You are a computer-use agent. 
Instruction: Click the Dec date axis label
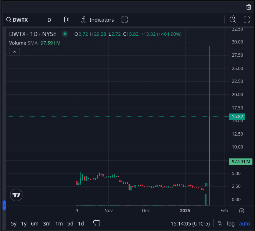pyautogui.click(x=146, y=211)
